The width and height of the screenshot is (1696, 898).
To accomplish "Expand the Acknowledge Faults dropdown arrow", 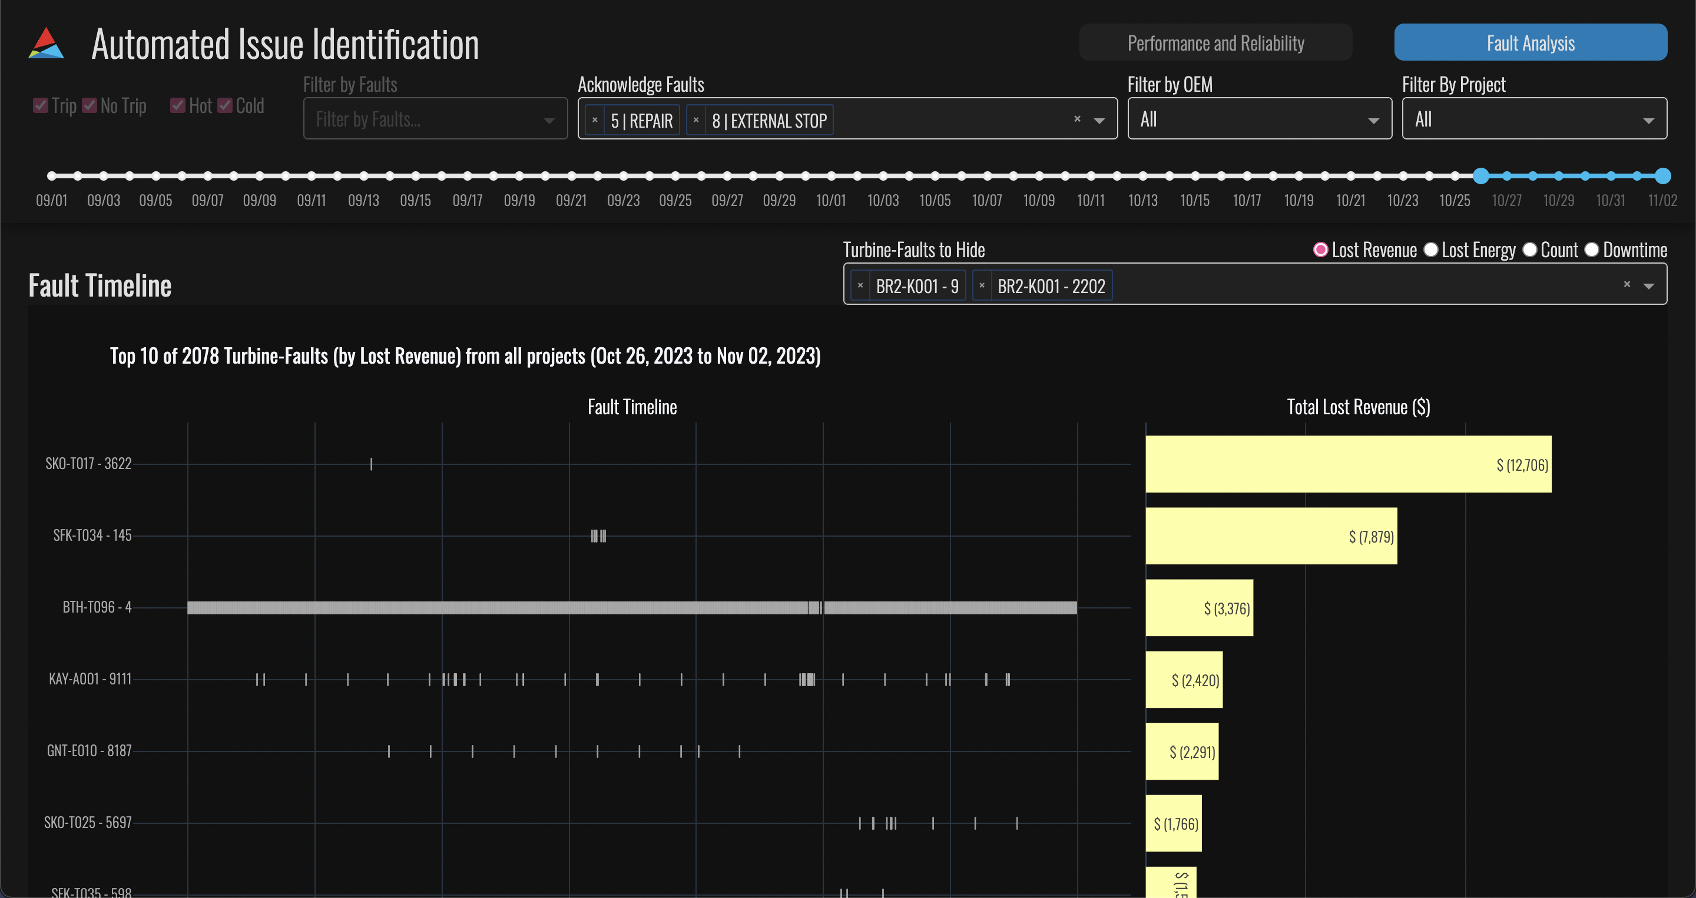I will (1099, 121).
